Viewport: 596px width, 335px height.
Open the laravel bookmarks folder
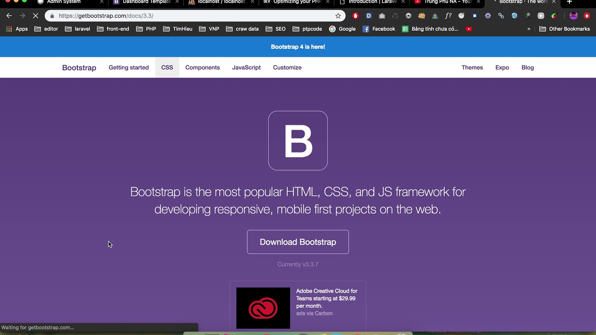(78, 29)
